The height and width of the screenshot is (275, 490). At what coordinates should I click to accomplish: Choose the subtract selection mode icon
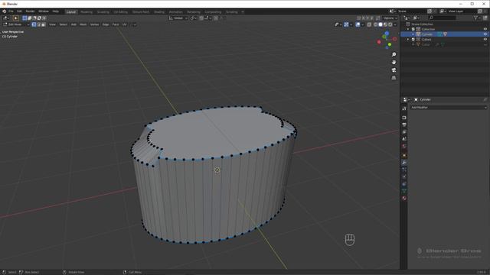[34, 18]
